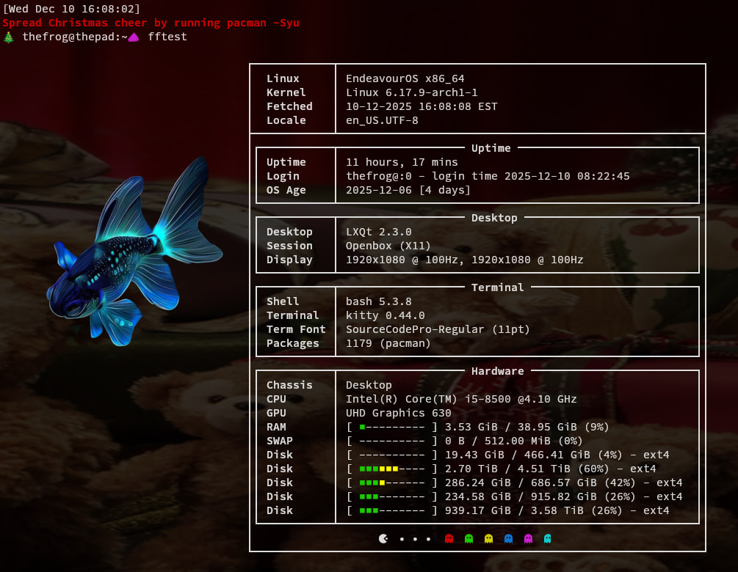Viewport: 738px width, 572px height.
Task: Click the purple prompt symbol before fftest
Action: pyautogui.click(x=134, y=37)
